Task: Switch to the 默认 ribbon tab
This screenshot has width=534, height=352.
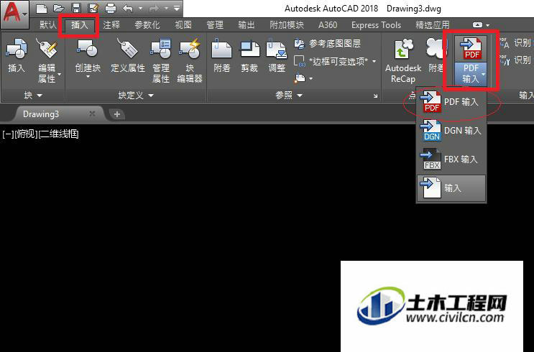Action: (x=47, y=25)
